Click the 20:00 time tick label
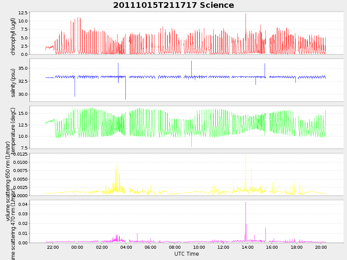 coord(321,247)
